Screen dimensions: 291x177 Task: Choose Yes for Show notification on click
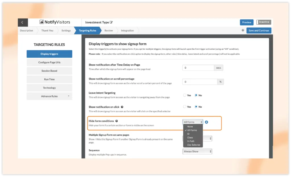pyautogui.click(x=185, y=107)
